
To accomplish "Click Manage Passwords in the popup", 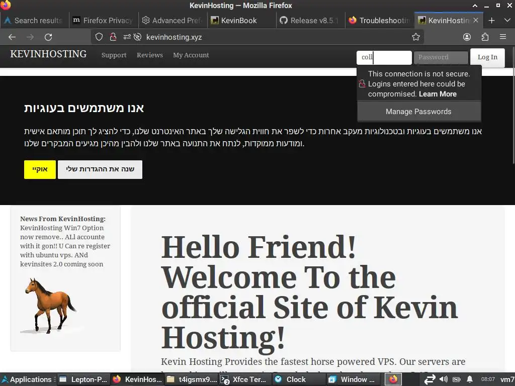I will [418, 112].
